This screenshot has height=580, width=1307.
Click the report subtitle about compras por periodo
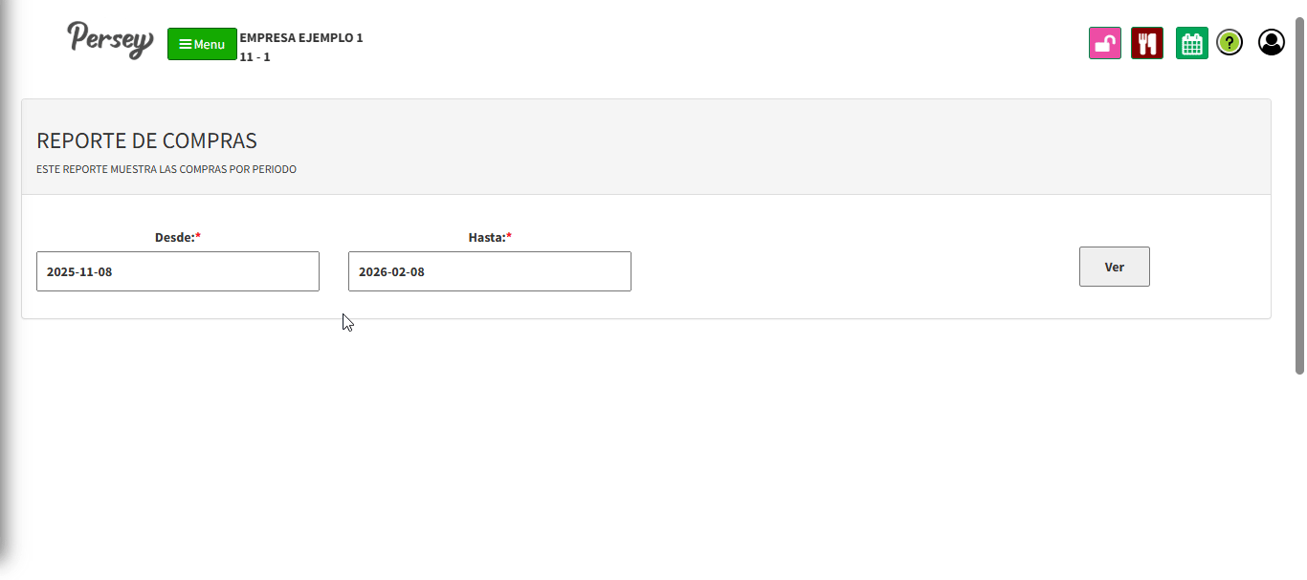click(166, 169)
